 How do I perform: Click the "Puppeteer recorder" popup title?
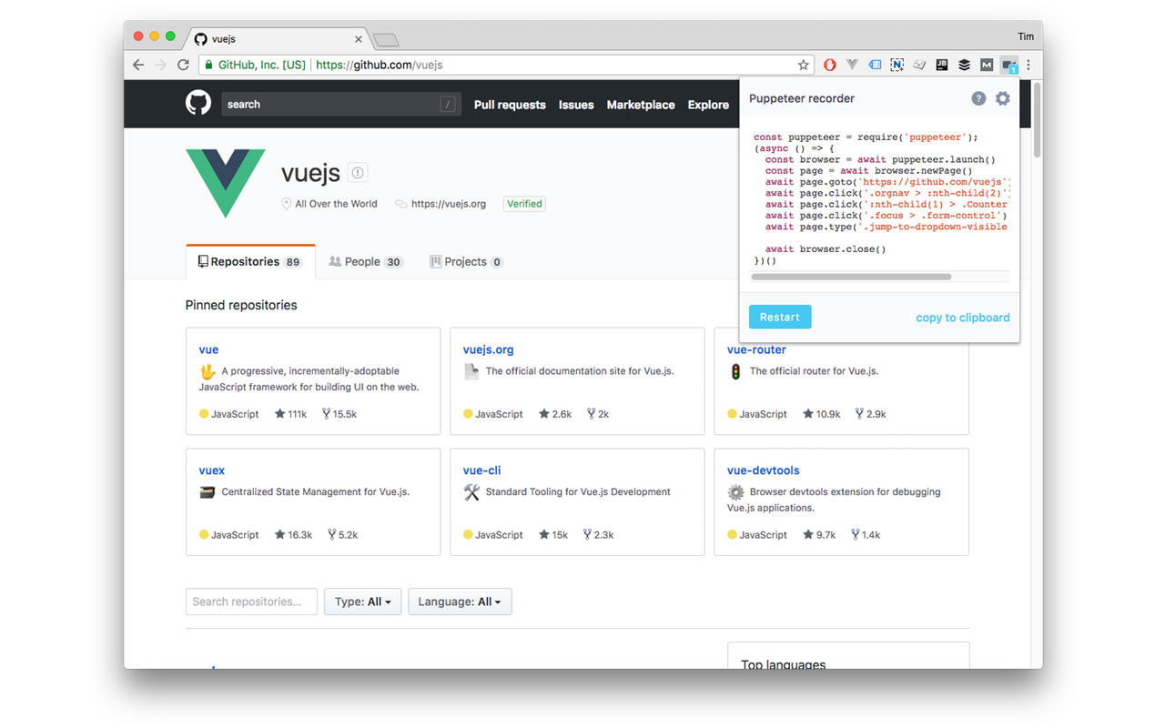802,98
